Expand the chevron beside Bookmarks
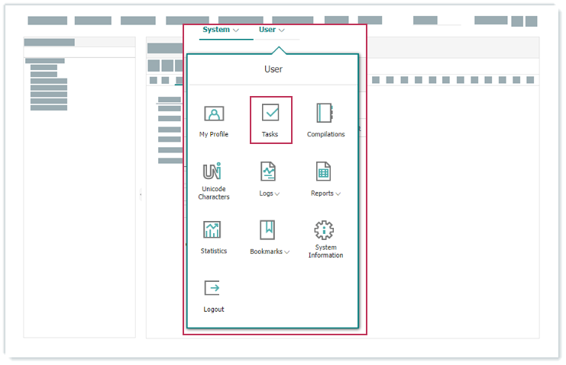The image size is (566, 365). [x=287, y=252]
